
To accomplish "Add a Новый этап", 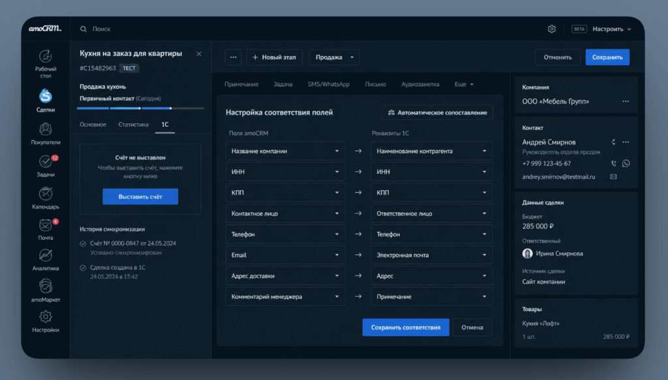I will 275,57.
